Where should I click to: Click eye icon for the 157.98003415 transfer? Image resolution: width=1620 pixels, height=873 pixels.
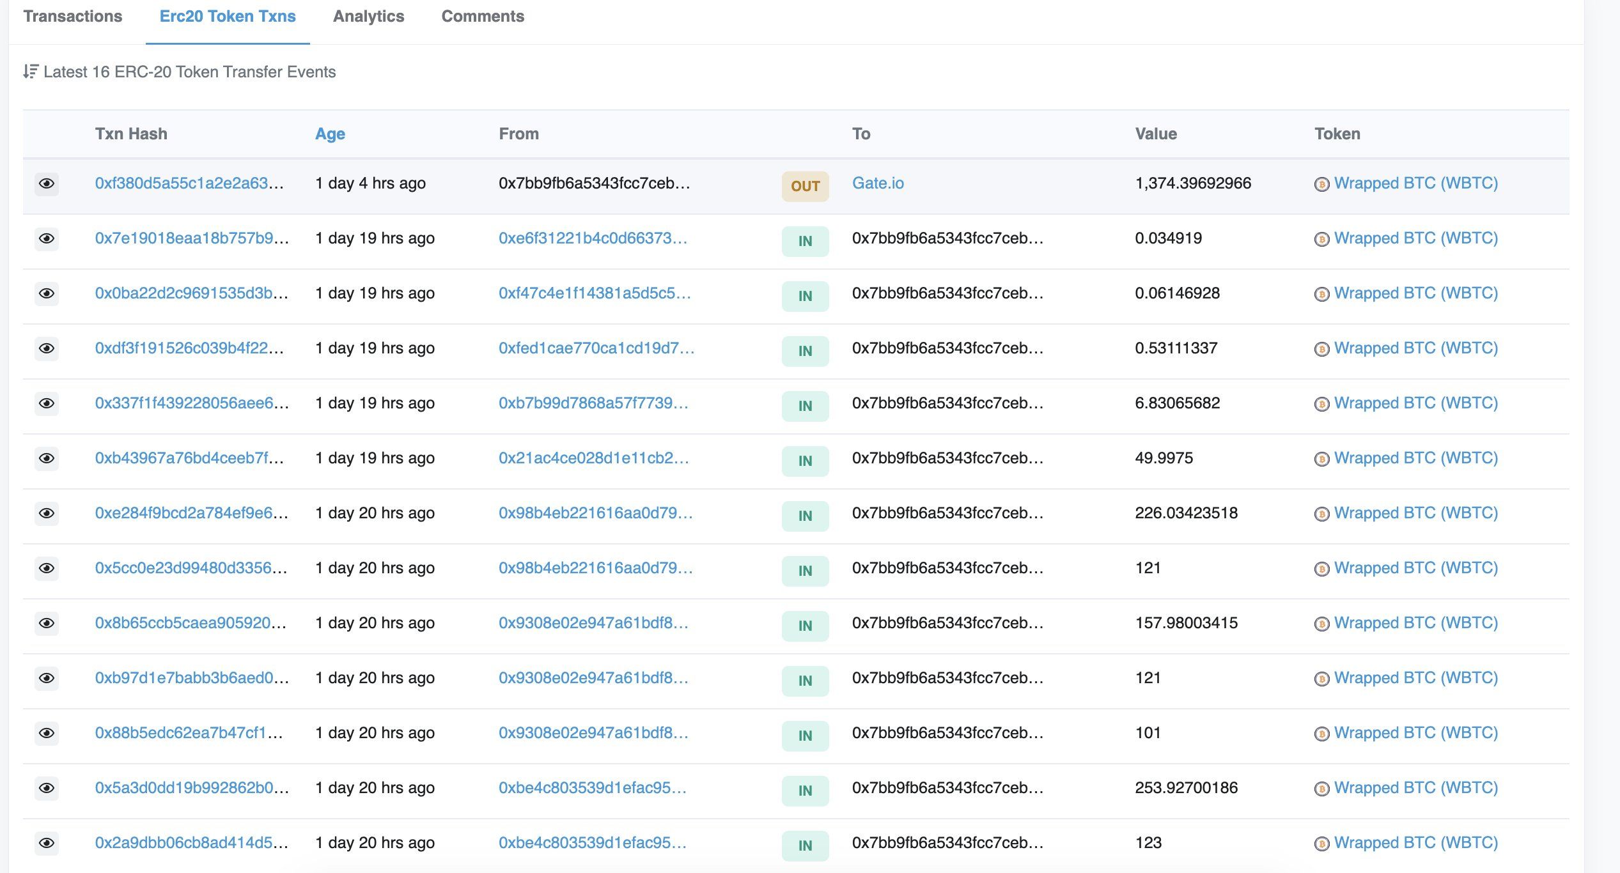(x=47, y=624)
